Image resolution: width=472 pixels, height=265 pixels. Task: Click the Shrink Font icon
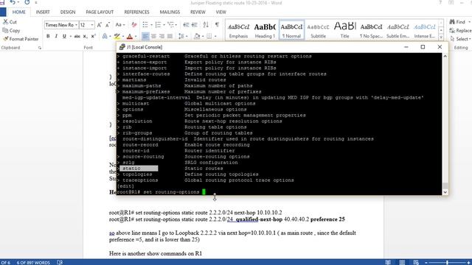108,25
